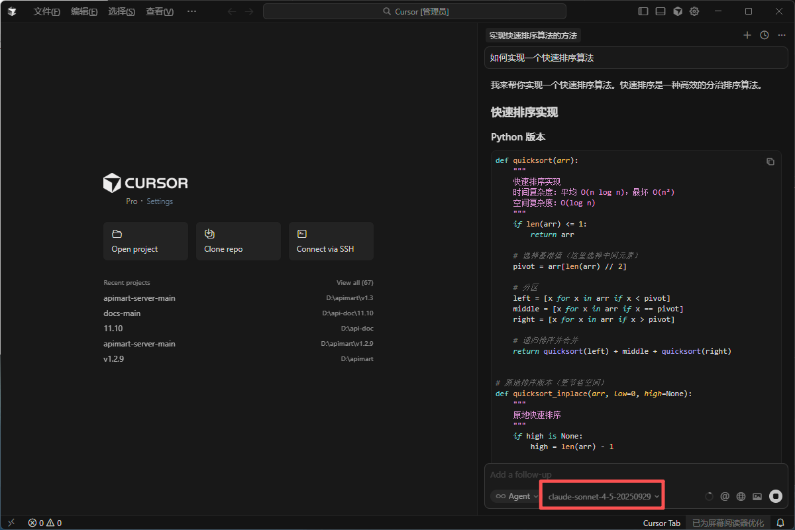Copy the Python code block
This screenshot has height=530, width=795.
[x=770, y=162]
